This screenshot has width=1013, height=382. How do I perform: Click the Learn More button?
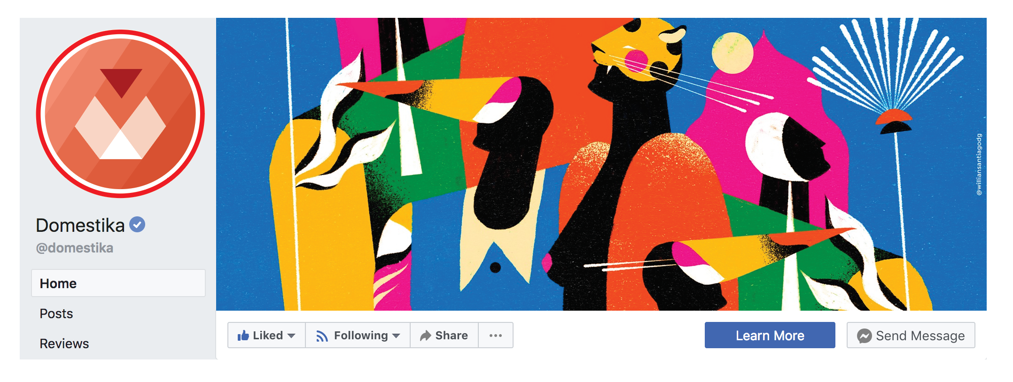770,335
